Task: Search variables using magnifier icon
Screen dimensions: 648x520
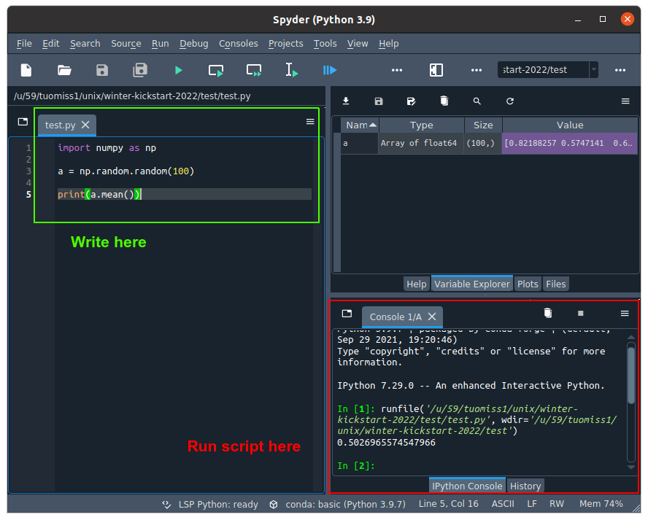Action: coord(477,101)
